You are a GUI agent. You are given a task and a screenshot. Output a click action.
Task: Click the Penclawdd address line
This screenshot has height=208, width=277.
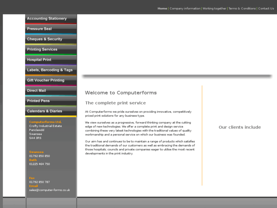click(37, 130)
